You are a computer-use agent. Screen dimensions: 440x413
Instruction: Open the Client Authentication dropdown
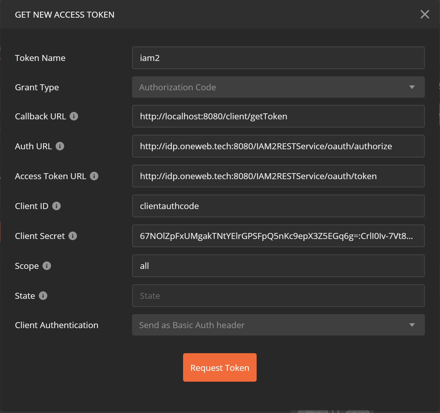278,325
